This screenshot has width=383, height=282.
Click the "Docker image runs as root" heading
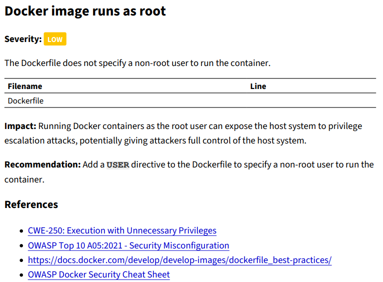pos(85,11)
